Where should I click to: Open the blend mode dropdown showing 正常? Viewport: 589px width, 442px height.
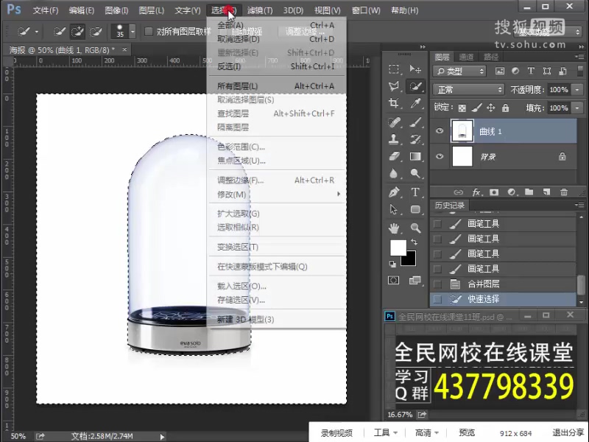(x=469, y=88)
